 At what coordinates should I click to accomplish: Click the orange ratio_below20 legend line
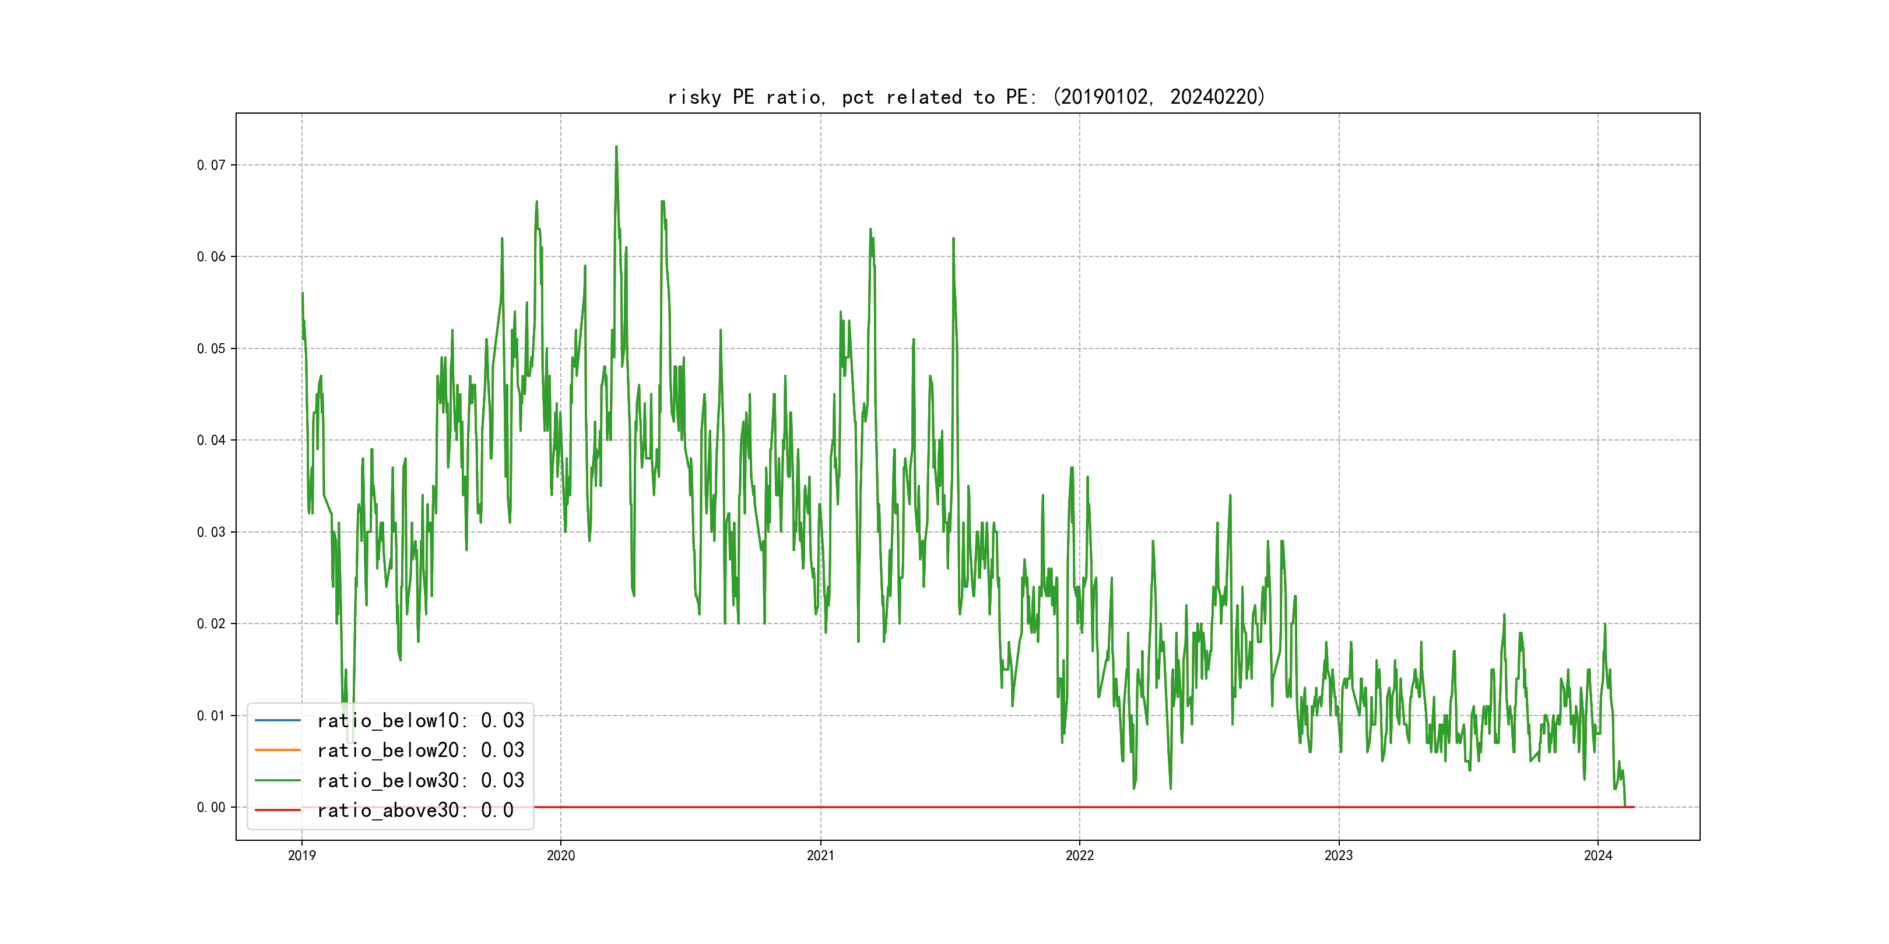pyautogui.click(x=277, y=751)
